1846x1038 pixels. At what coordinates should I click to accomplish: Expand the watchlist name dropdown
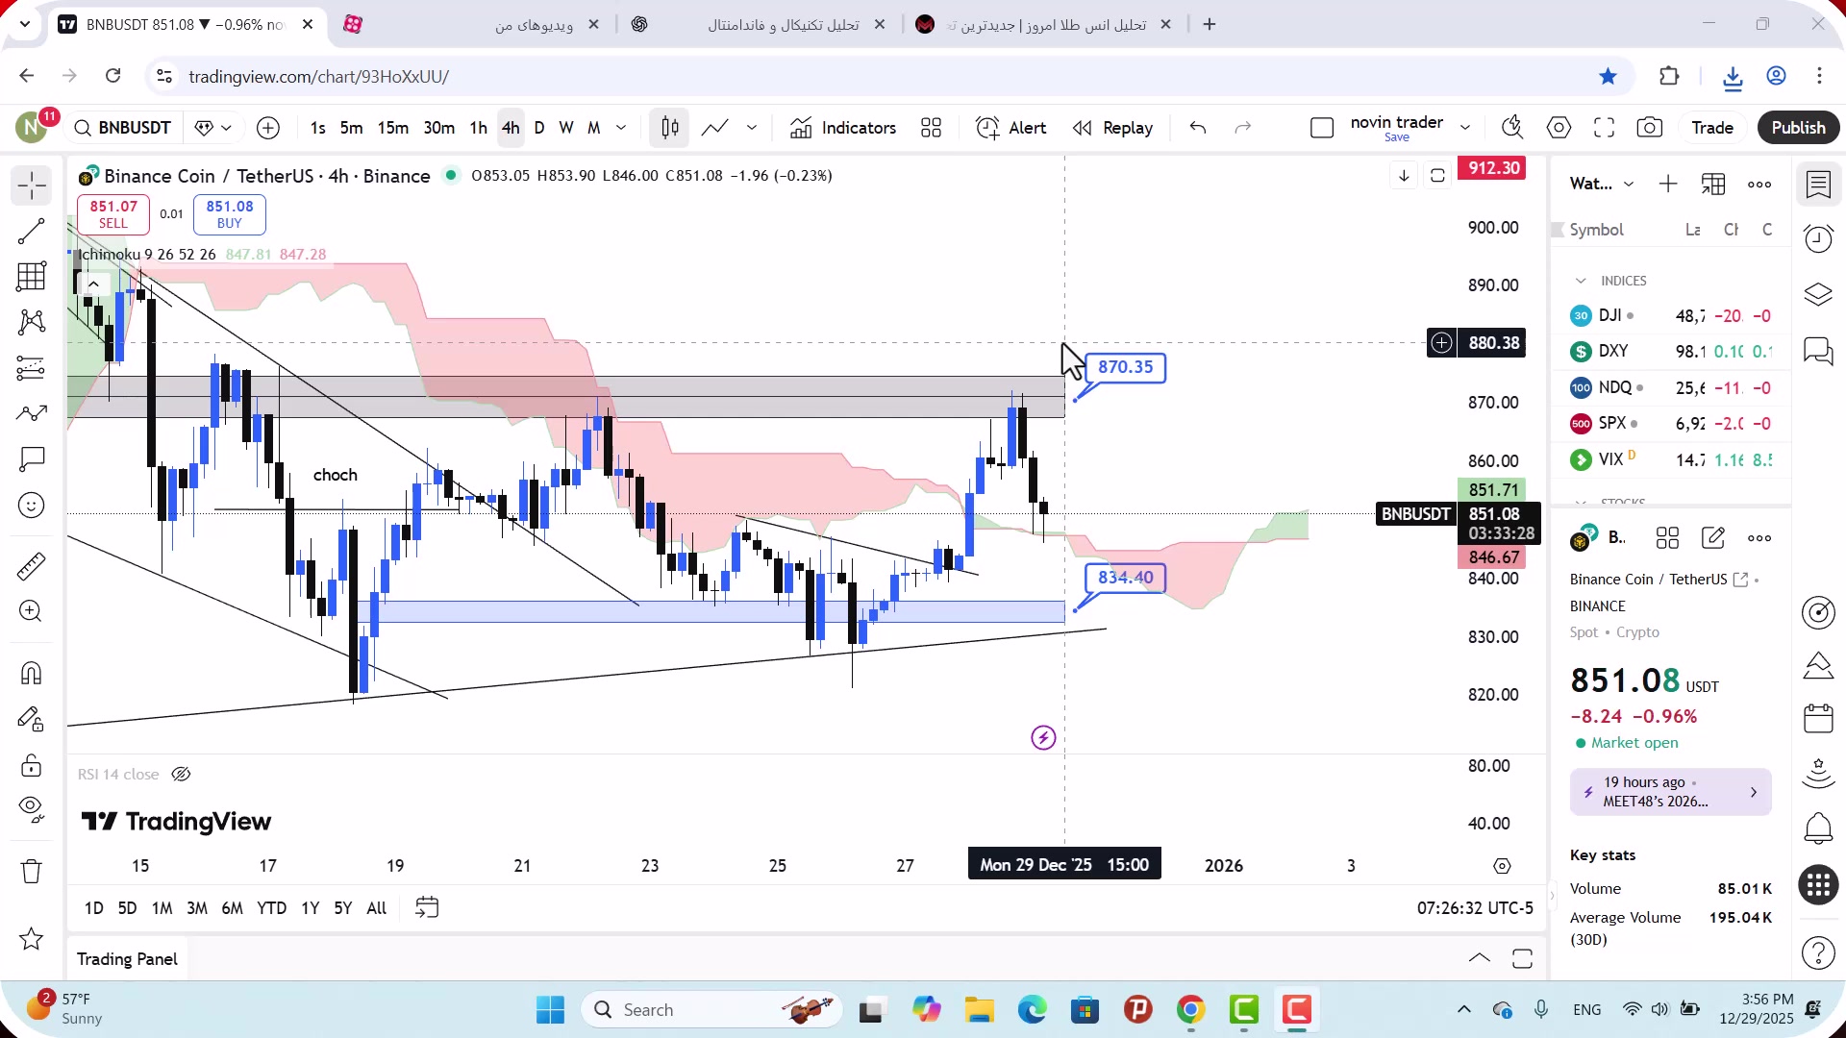pyautogui.click(x=1629, y=185)
